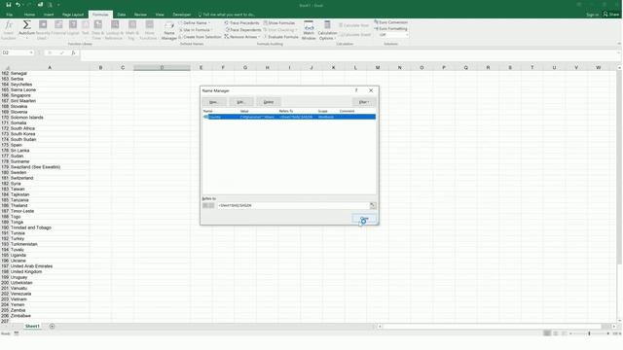The image size is (623, 350).
Task: Open the Filter dropdown in Name Manager
Action: pyautogui.click(x=363, y=102)
